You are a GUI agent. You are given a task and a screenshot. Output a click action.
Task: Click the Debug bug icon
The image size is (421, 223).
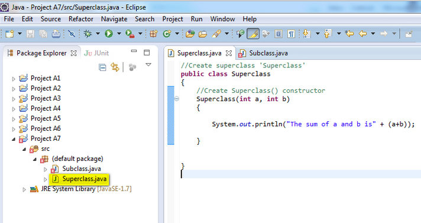click(x=88, y=34)
